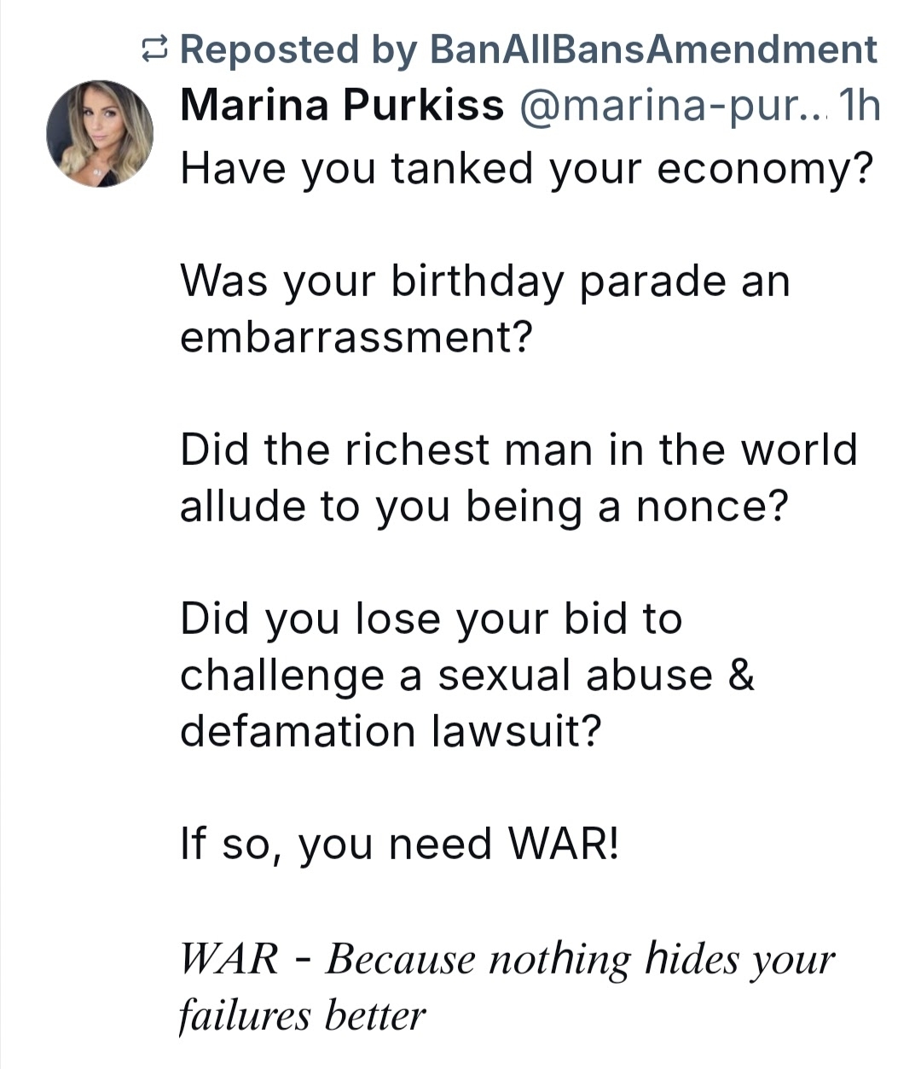Screen dimensions: 921x1069
Task: Tap the word "embarrassment?" in the post
Action: 356,337
